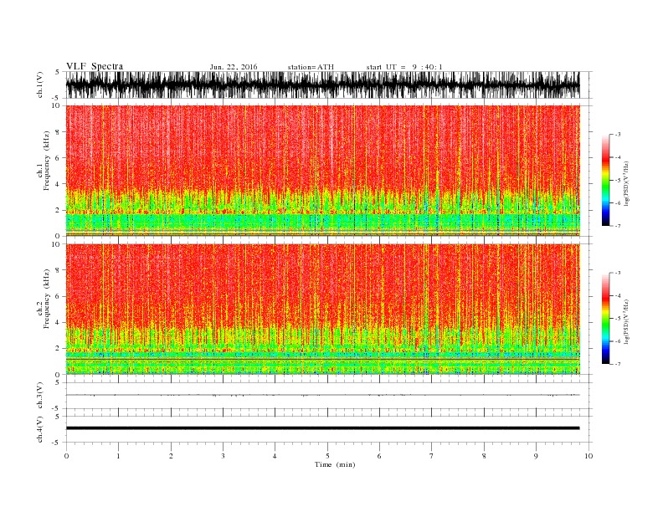Click the "station=ATH" header label
This screenshot has height=512, width=663.
[311, 67]
